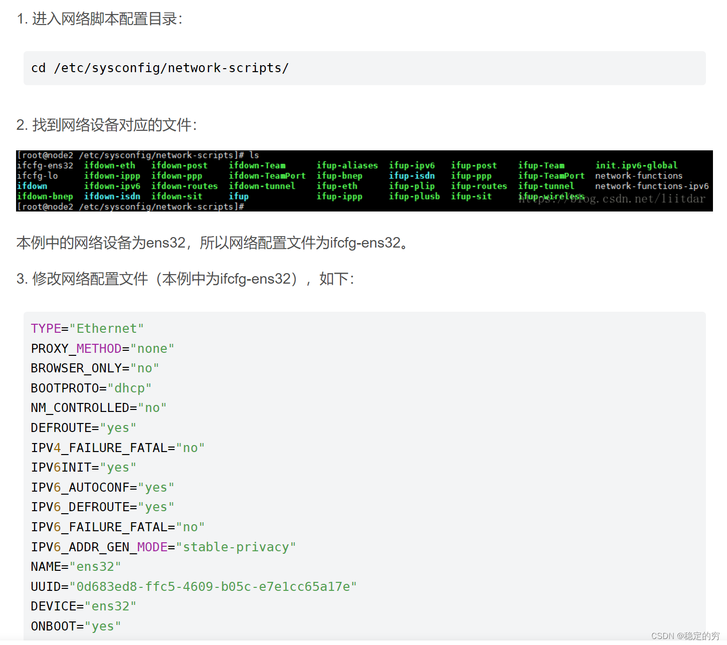Click the line NAME="ens32"
The image size is (727, 645).
click(x=76, y=567)
